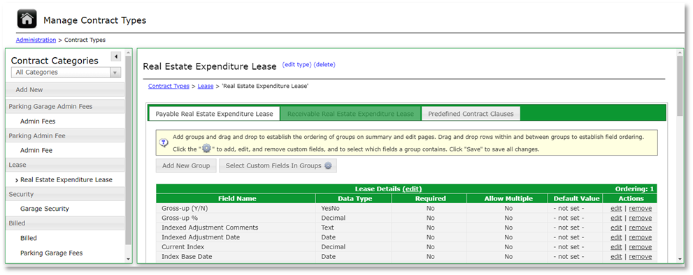693x275 pixels.
Task: Open the All Categories dropdown
Action: (x=66, y=73)
